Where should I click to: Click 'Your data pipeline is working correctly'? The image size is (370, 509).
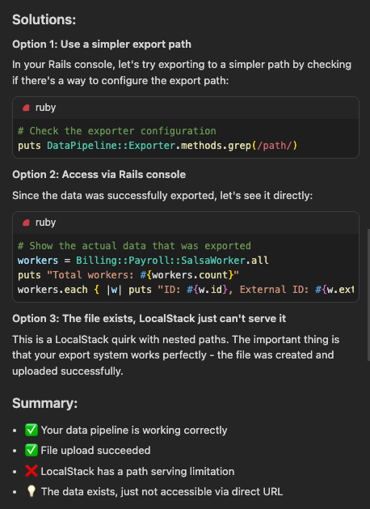[x=134, y=431]
